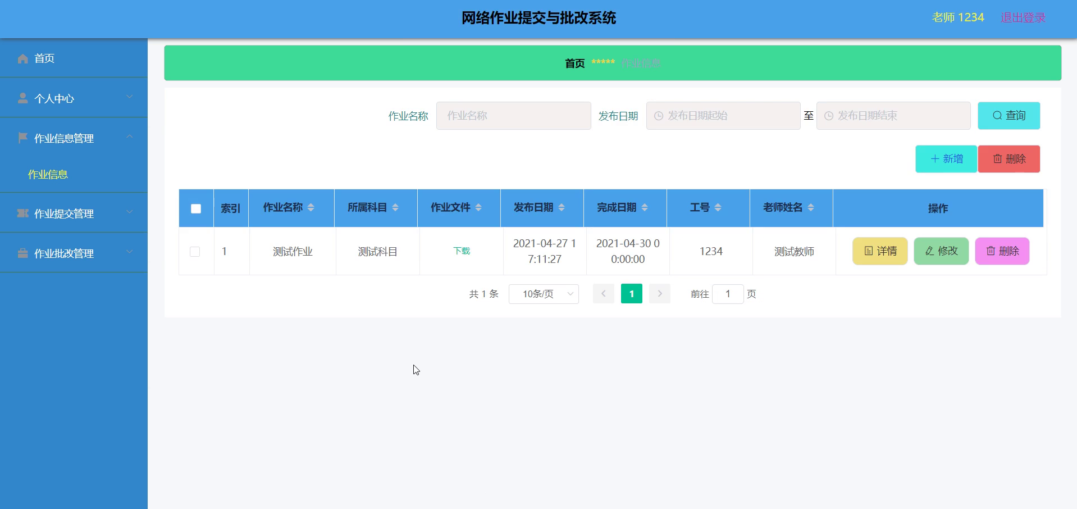
Task: Click the trash icon on red 删除 button
Action: coord(997,159)
